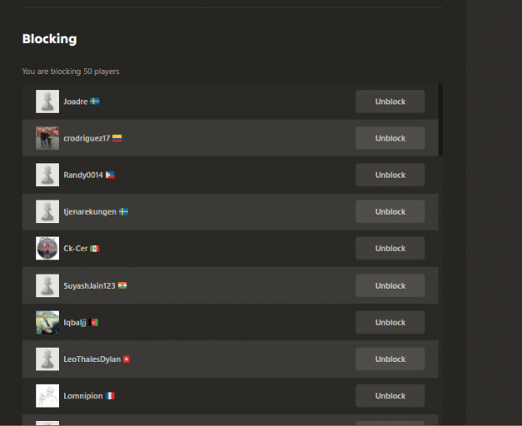
Task: Open LeoThalesDylan username link
Action: 92,359
